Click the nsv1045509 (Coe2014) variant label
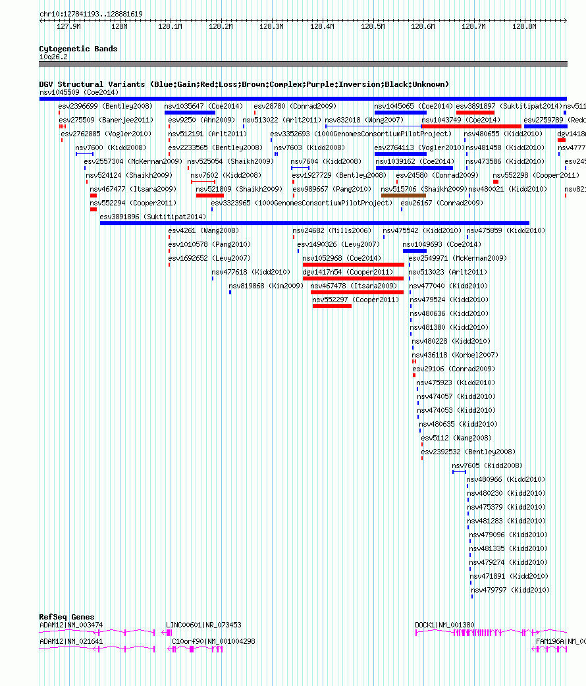The height and width of the screenshot is (686, 586). pos(79,92)
